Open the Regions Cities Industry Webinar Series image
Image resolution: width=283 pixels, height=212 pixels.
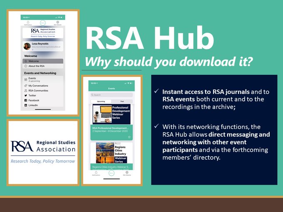[112, 153]
